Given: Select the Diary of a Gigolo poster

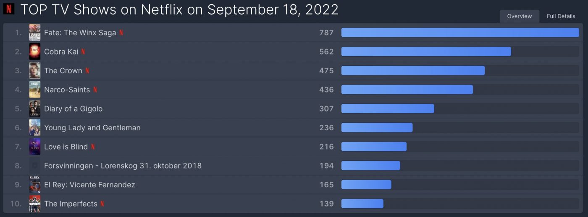Looking at the screenshot, I should pyautogui.click(x=35, y=108).
